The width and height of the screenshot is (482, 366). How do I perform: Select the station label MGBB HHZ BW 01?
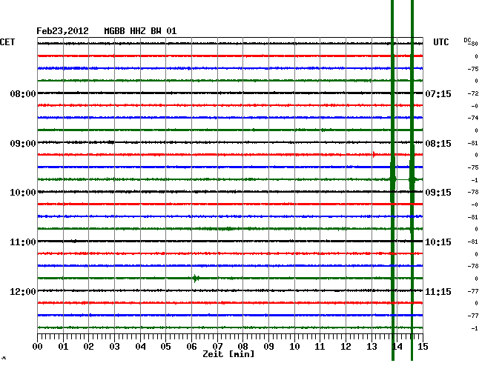(x=140, y=31)
